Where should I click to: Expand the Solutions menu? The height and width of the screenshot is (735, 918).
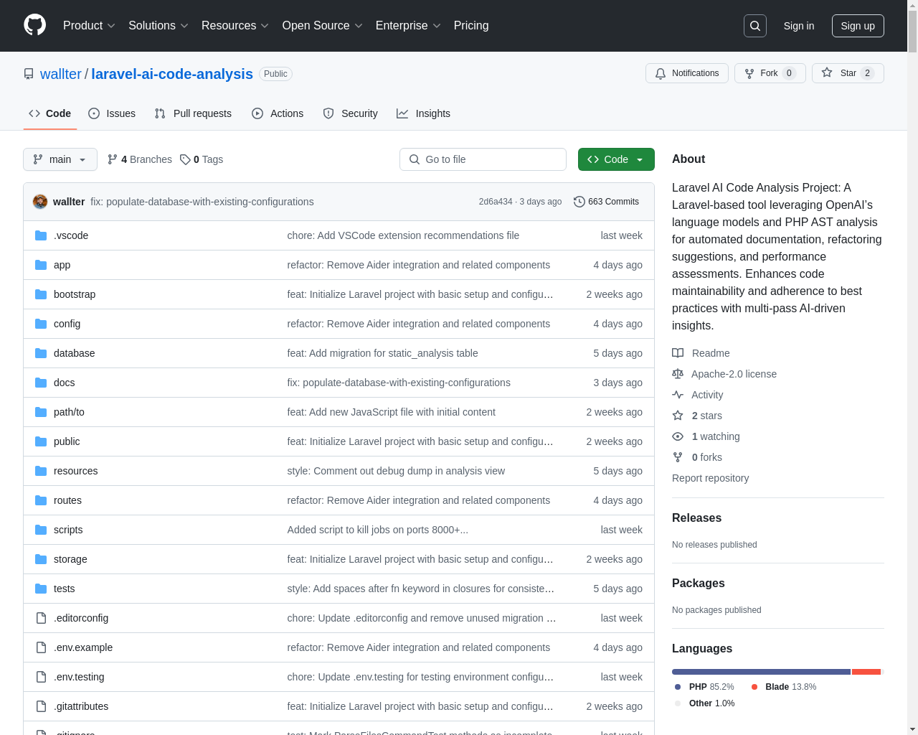(158, 26)
